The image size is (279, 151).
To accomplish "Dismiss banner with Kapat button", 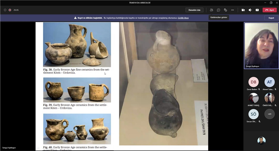I will coord(271,18).
